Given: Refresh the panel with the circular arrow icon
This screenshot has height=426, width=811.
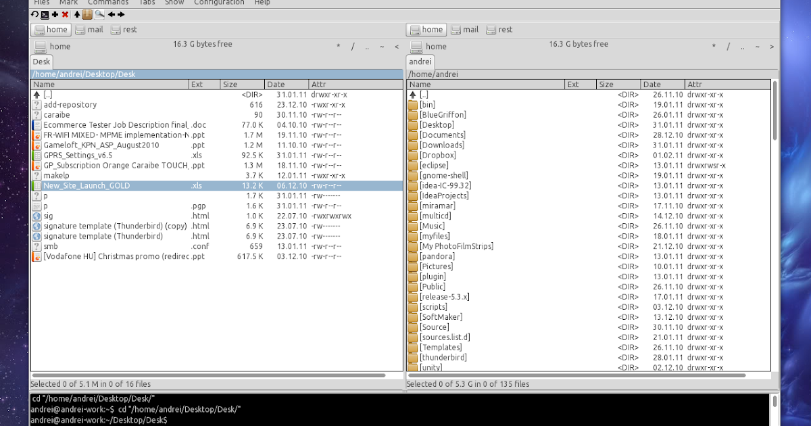Looking at the screenshot, I should coord(34,14).
